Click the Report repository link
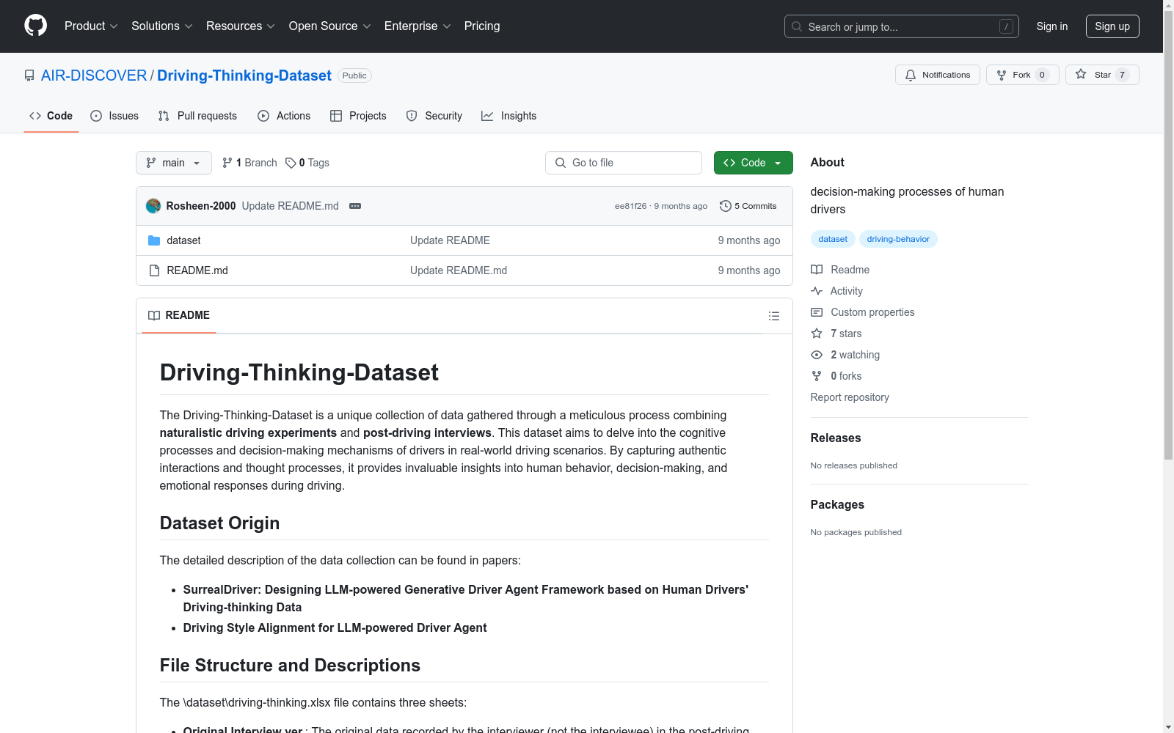Screen dimensions: 1174x733 (x=850, y=397)
